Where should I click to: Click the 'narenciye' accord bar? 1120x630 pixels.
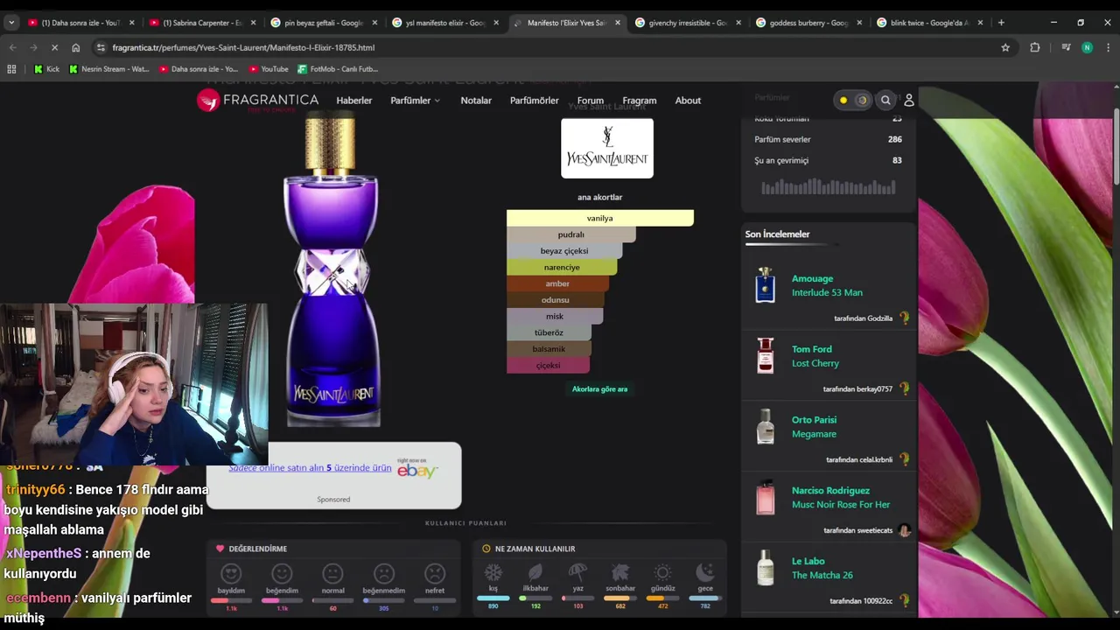coord(562,267)
